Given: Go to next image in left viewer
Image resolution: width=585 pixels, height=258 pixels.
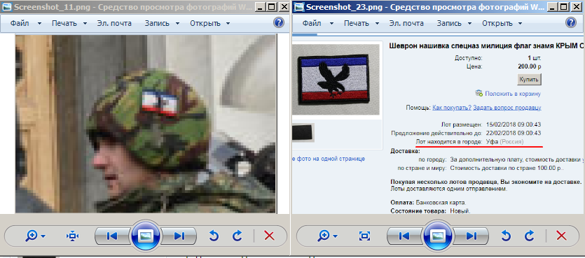Looking at the screenshot, I should pos(179,236).
